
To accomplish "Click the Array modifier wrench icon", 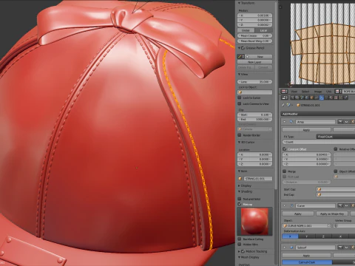I will [x=291, y=122].
